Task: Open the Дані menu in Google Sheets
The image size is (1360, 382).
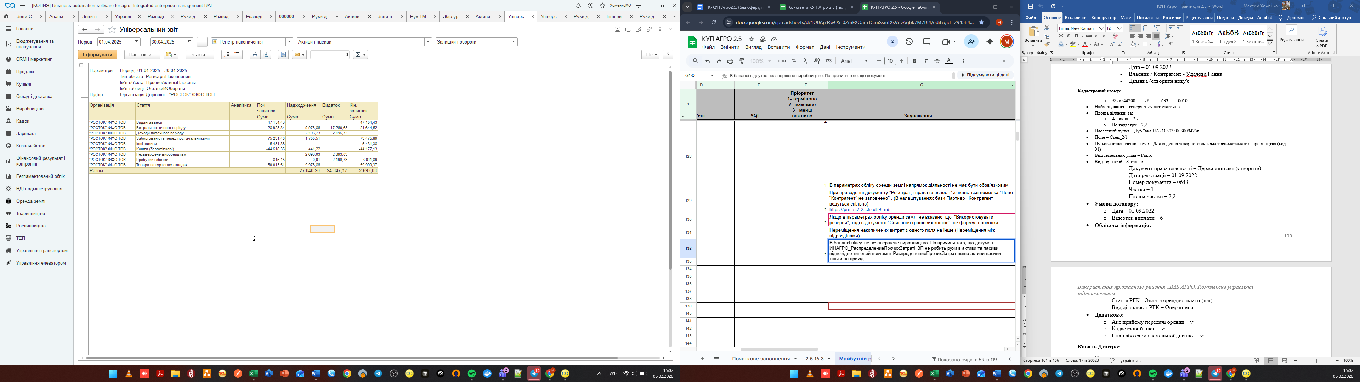Action: point(824,47)
